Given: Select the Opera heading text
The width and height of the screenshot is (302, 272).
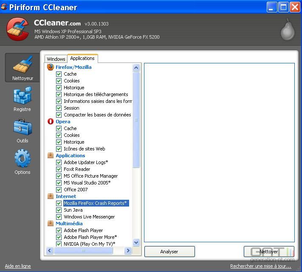Looking at the screenshot, I should [63, 122].
